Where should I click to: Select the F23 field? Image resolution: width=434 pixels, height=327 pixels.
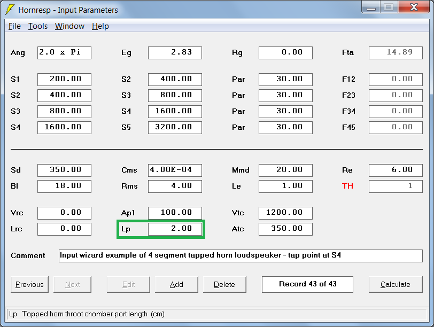396,96
